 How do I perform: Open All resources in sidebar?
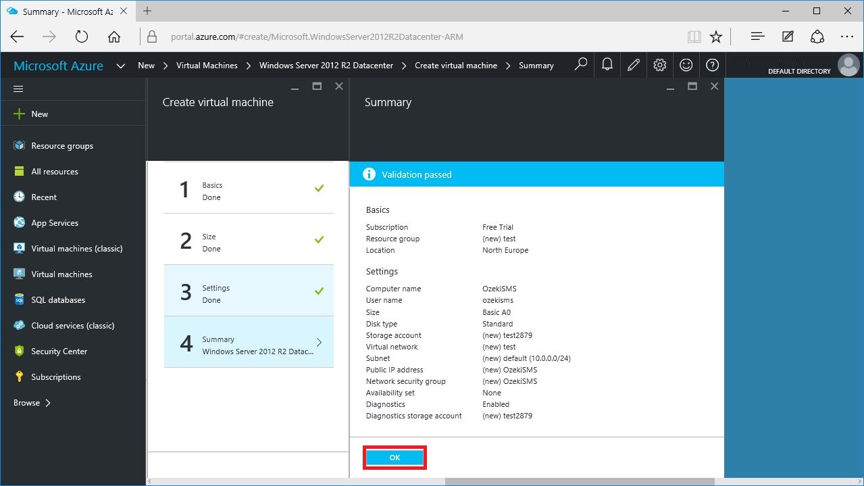45,172
